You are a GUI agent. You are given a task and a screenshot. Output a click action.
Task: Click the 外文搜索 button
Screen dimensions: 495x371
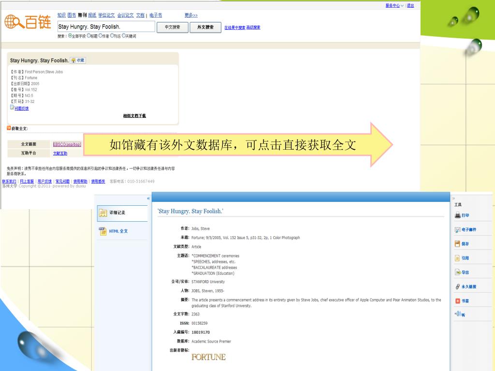tap(205, 27)
